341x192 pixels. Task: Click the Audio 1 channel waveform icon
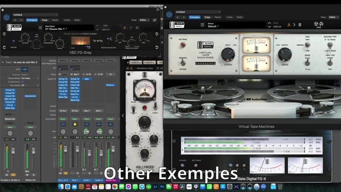pos(87,124)
